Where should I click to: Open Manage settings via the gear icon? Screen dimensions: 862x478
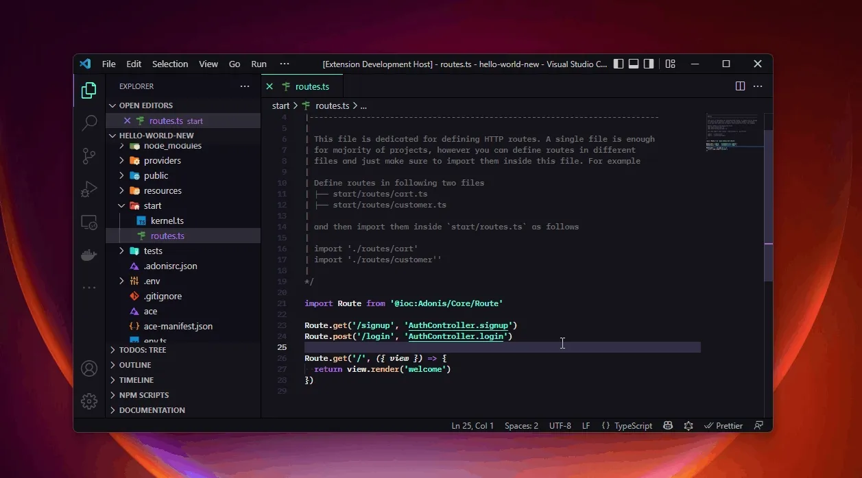(89, 401)
